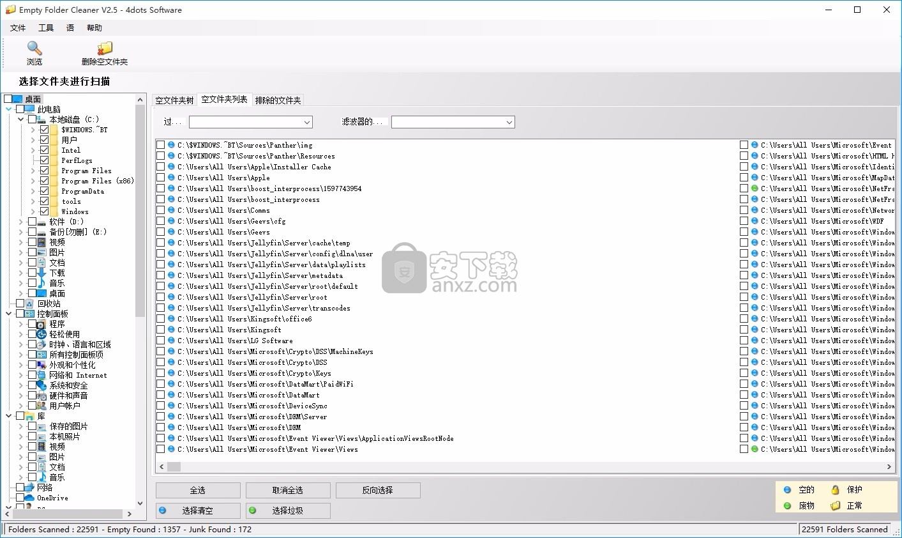The image size is (902, 538).
Task: Open the 滤波器的... dropdown
Action: coord(509,122)
